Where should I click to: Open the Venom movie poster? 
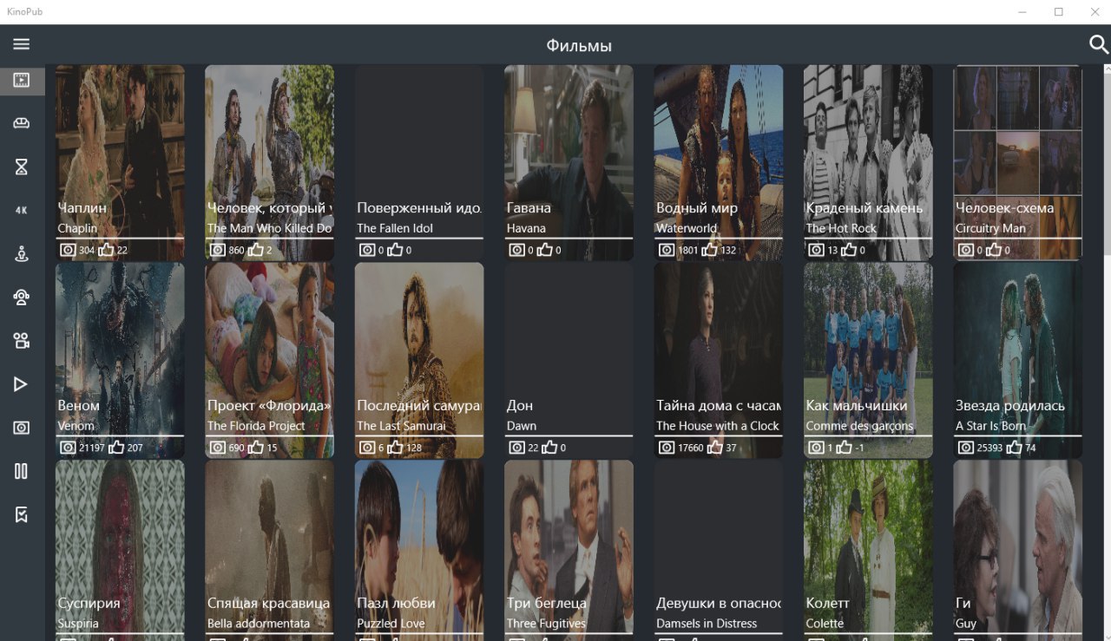(x=120, y=361)
